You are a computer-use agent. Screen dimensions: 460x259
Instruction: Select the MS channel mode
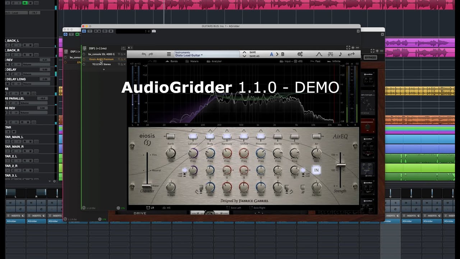click(x=166, y=208)
